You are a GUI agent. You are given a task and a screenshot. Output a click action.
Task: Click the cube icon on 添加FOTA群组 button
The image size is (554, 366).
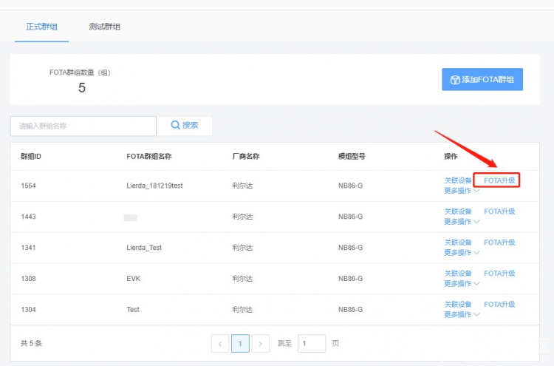coord(455,80)
